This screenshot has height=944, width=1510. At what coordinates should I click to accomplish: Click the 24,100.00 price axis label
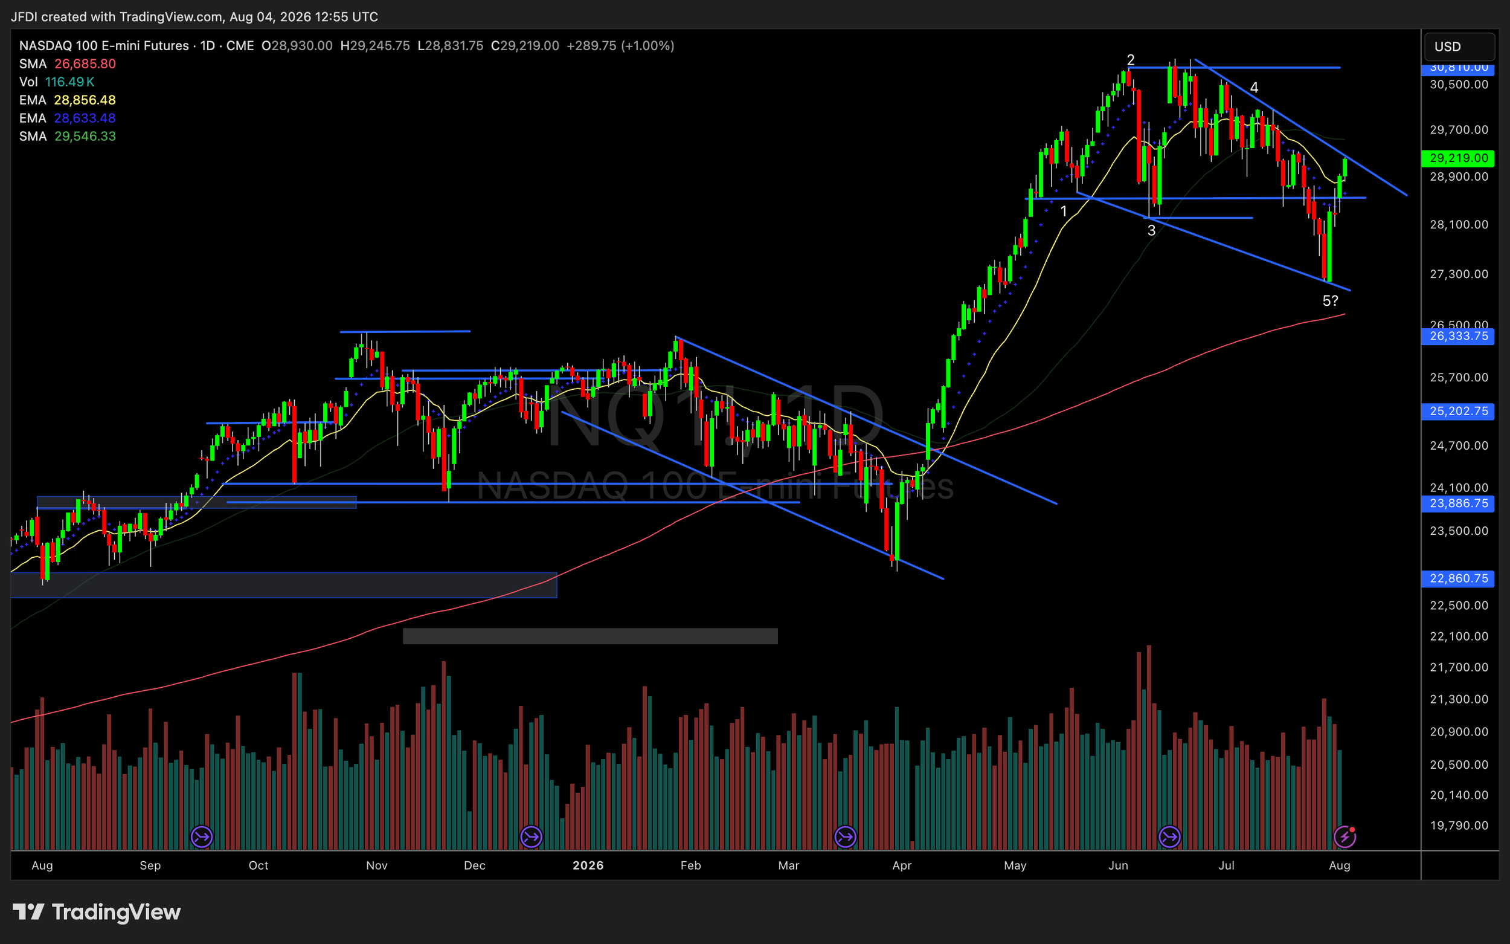point(1459,488)
